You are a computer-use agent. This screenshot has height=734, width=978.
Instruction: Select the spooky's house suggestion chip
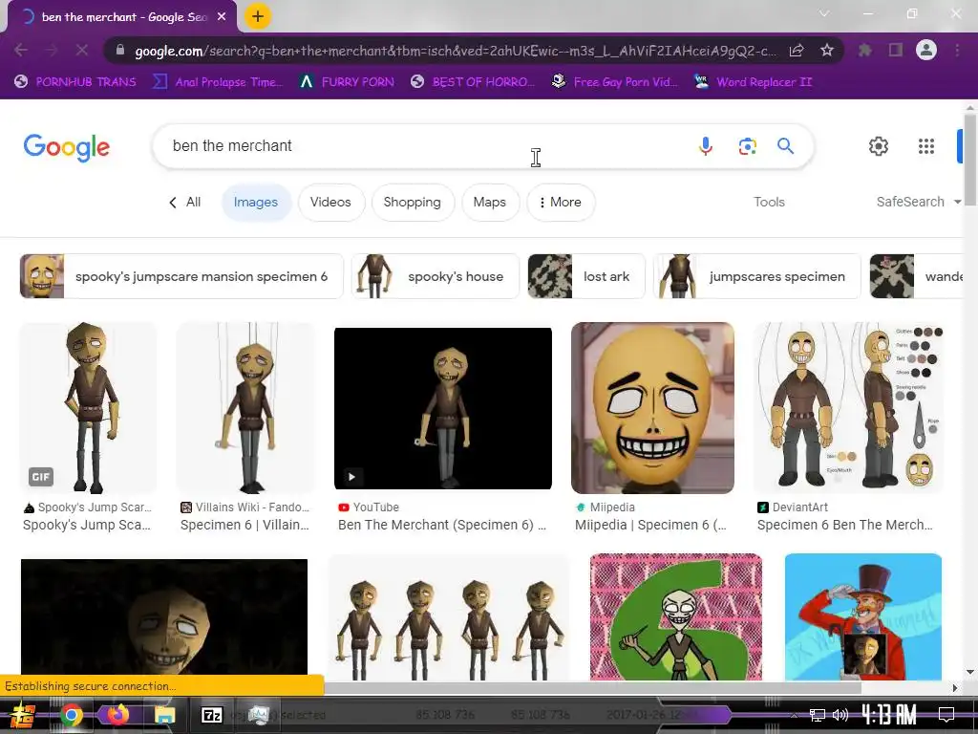click(436, 276)
